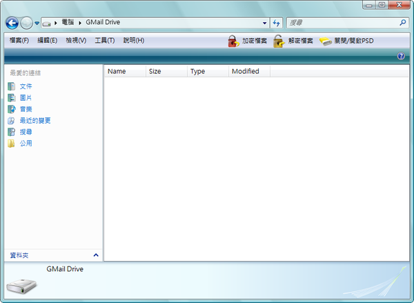Open the 公用 favorite link
The width and height of the screenshot is (414, 303).
click(26, 143)
